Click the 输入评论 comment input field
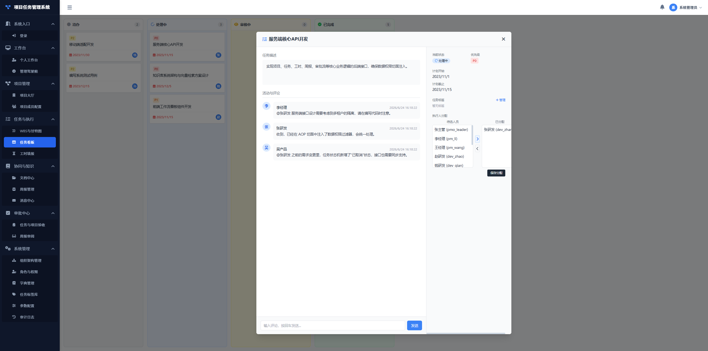The height and width of the screenshot is (351, 708). click(x=333, y=326)
